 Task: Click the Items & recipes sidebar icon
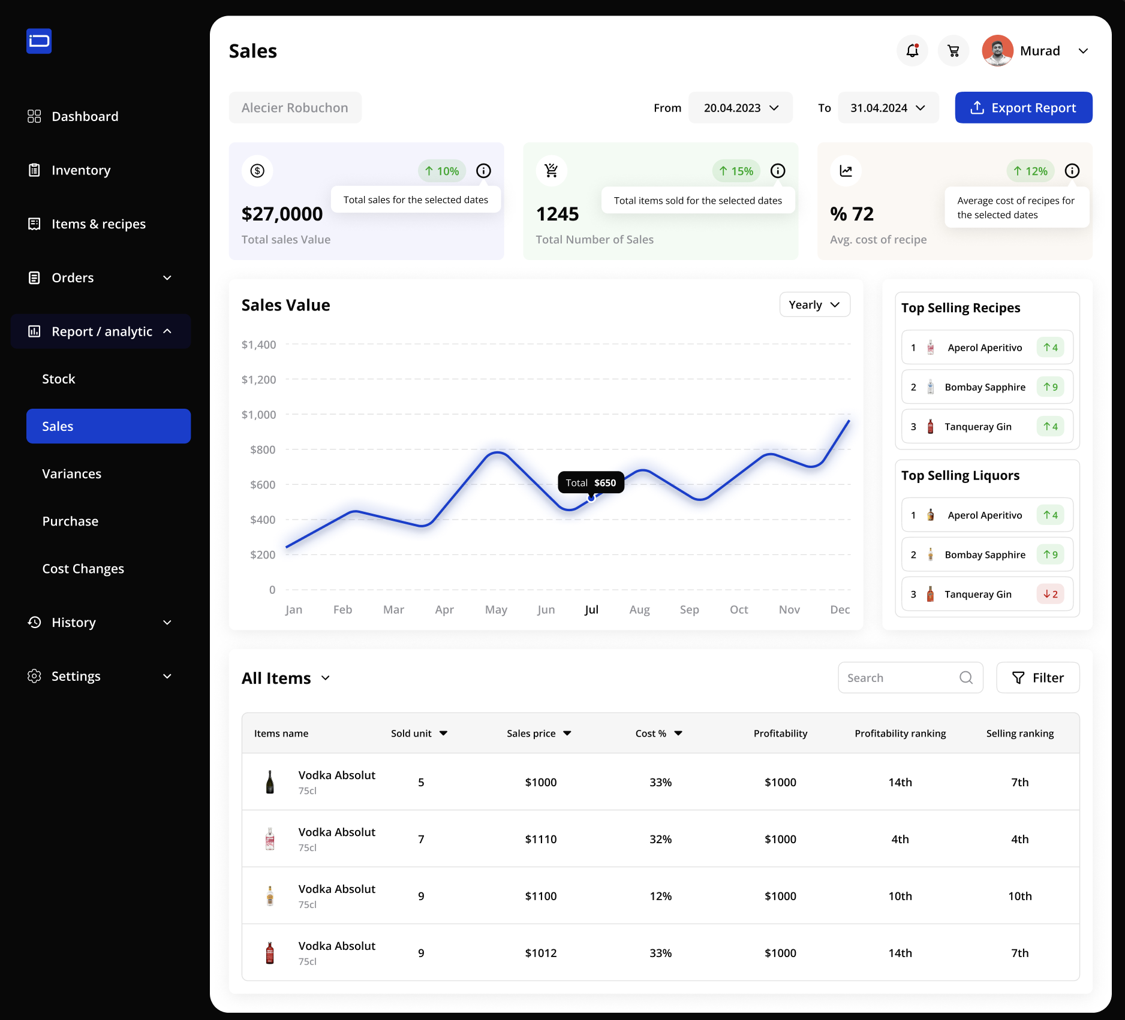click(x=34, y=224)
